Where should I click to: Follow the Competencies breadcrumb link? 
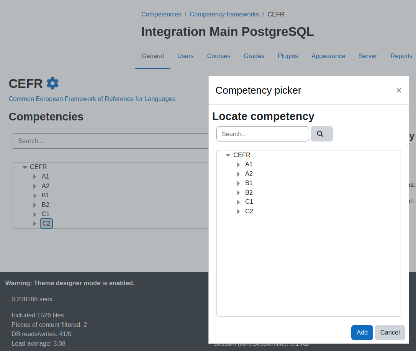click(161, 14)
